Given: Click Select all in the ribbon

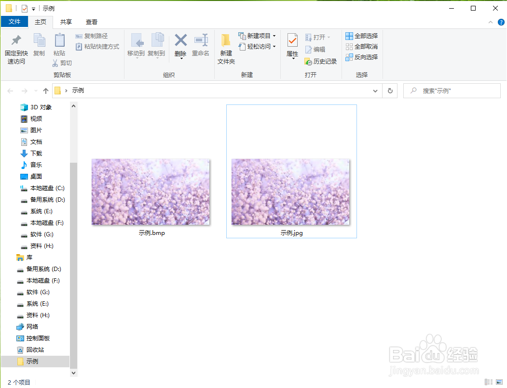Looking at the screenshot, I should pyautogui.click(x=361, y=36).
